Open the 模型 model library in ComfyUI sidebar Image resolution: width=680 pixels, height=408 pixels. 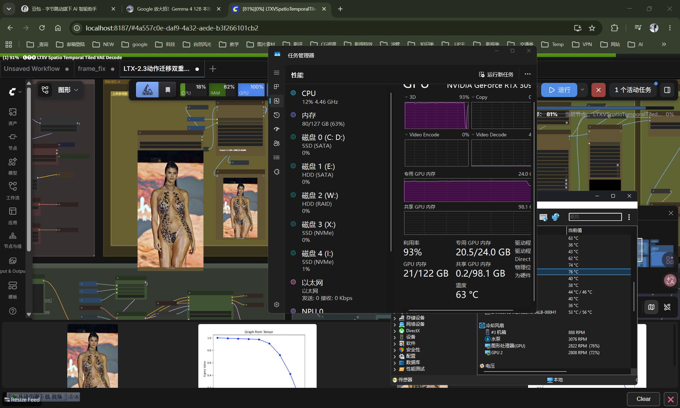(x=13, y=166)
